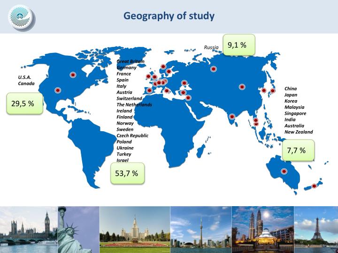Open the Petronas Towers photo
338x253 pixels.
tap(263, 230)
